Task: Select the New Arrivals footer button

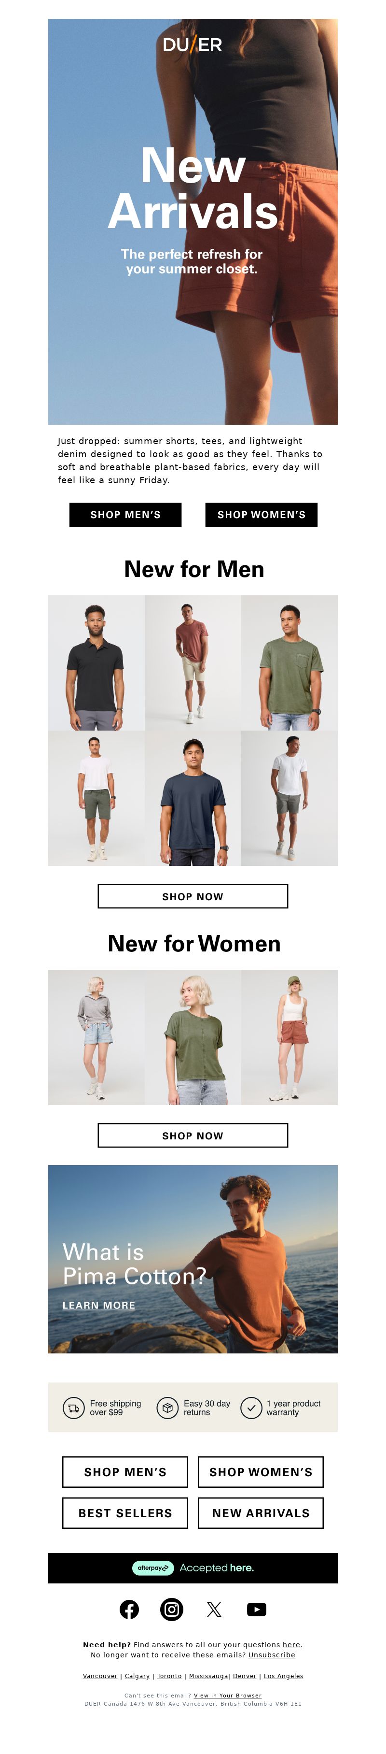Action: coord(260,1513)
